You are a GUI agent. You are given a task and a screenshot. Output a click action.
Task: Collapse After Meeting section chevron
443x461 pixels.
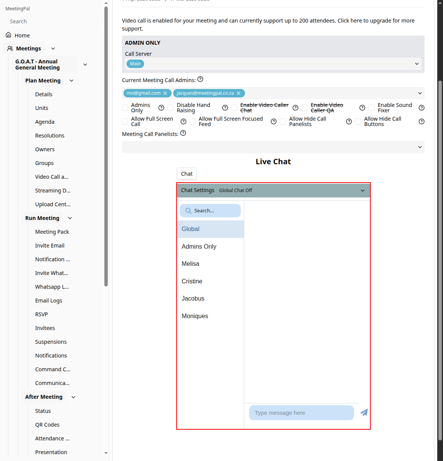pyautogui.click(x=73, y=397)
